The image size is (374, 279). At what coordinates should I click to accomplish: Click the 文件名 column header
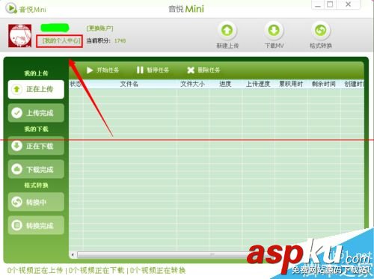pos(129,84)
